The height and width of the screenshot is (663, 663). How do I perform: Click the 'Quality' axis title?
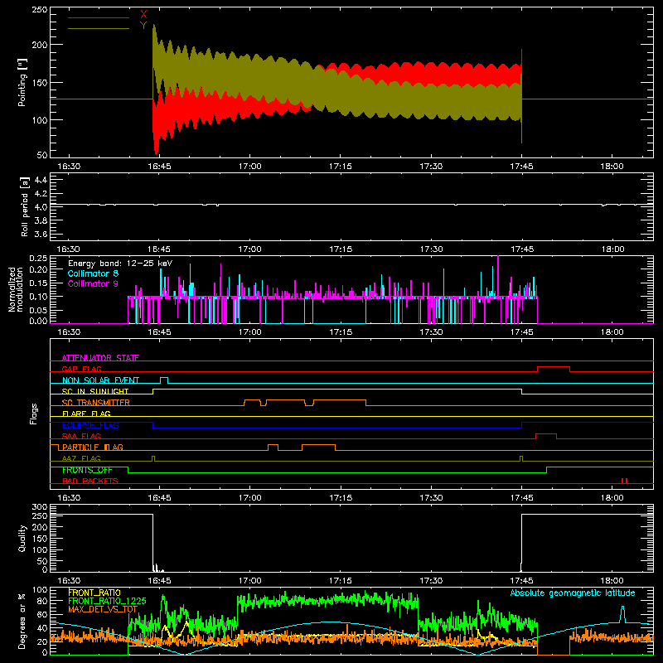tap(22, 538)
